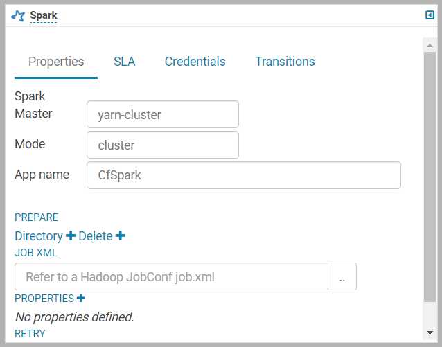This screenshot has height=347, width=442.
Task: Click the Directory link under PREPARE
Action: [39, 236]
